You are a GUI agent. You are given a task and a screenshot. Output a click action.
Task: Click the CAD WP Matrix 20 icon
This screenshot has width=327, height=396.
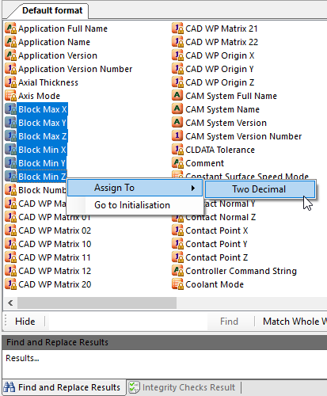point(10,284)
